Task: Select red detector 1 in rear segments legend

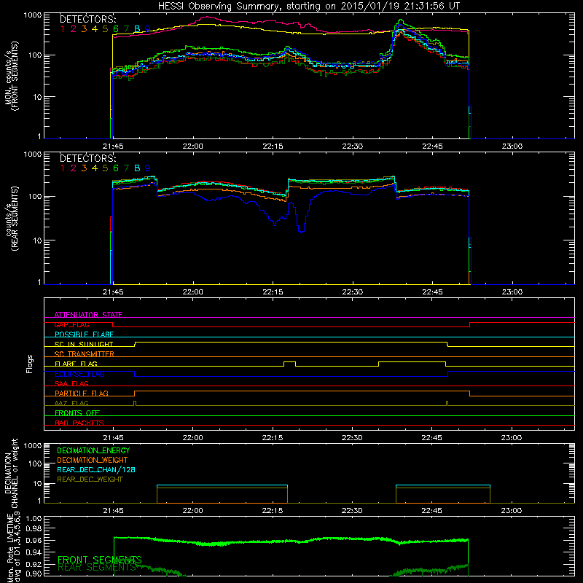Action: (x=63, y=168)
